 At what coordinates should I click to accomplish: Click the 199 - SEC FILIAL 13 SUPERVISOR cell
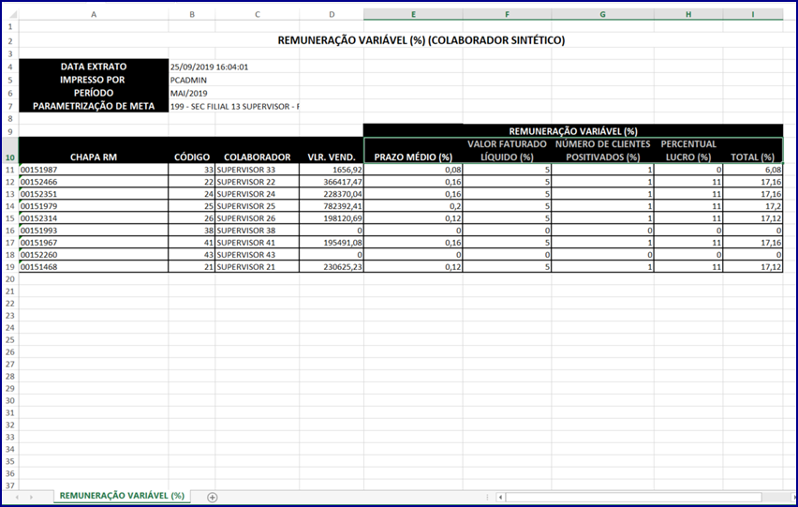pos(234,107)
